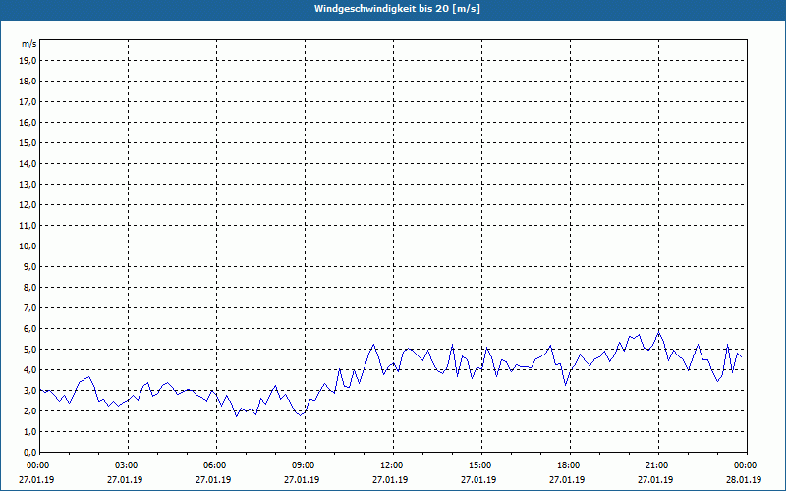786x491 pixels.
Task: Select the '12,0' y-axis label
Action: coord(28,205)
